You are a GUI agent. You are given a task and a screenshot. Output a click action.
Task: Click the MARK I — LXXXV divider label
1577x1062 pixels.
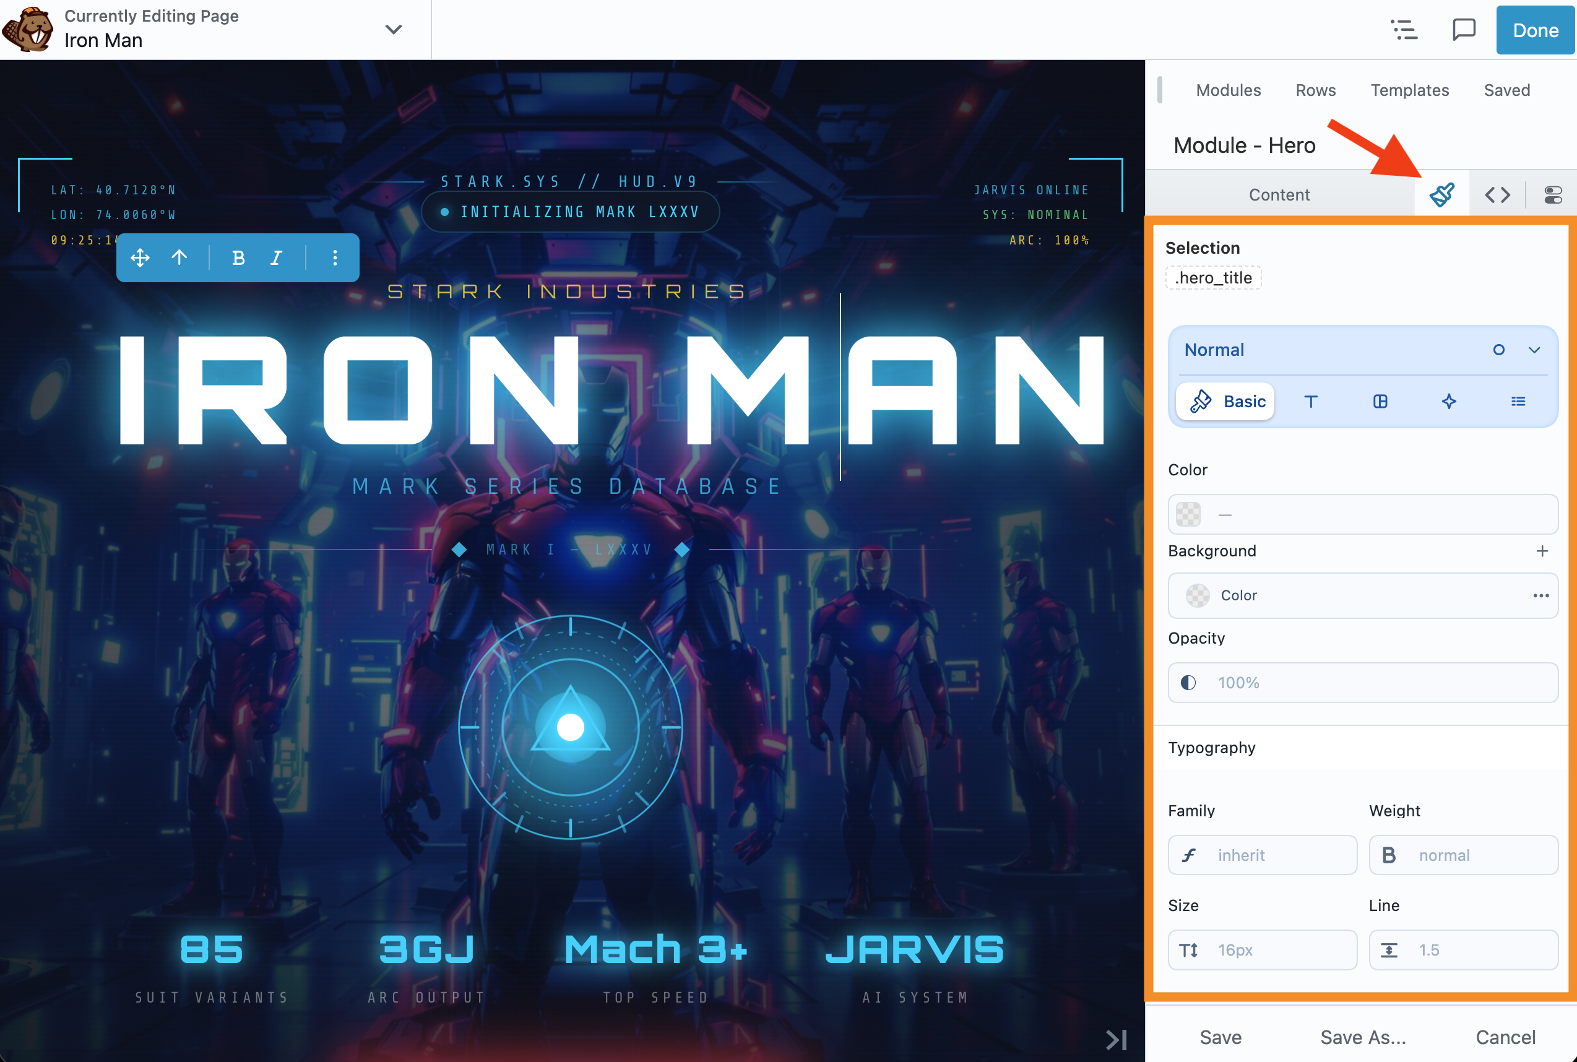569,550
